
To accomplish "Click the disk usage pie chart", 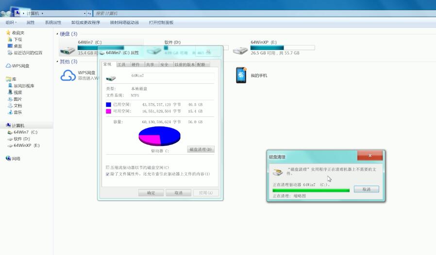I will (160, 136).
